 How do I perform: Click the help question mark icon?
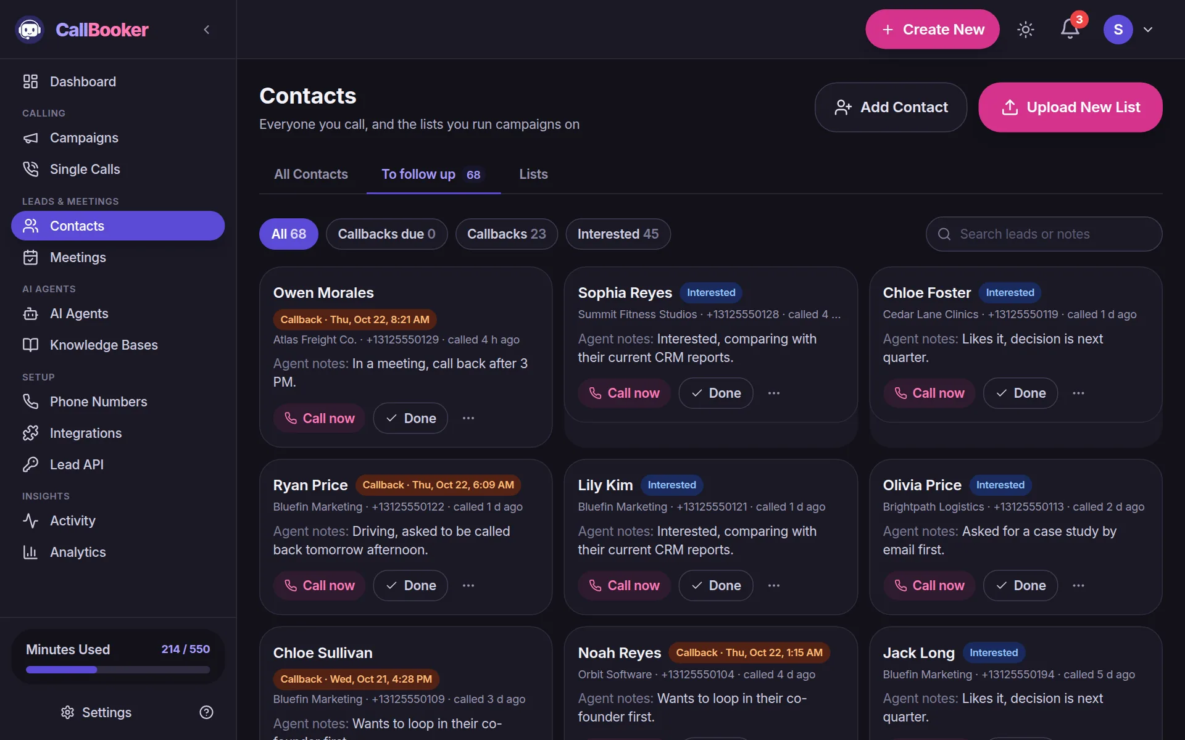point(206,712)
